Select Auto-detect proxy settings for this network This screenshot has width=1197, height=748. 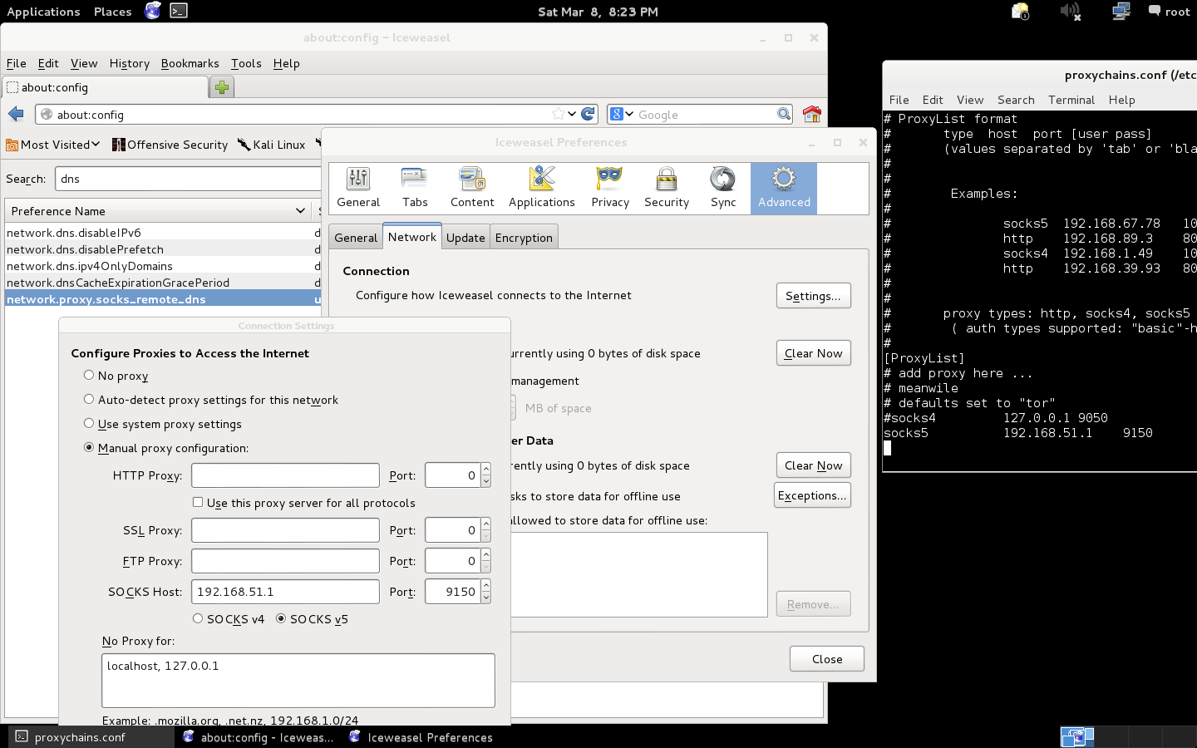[89, 399]
